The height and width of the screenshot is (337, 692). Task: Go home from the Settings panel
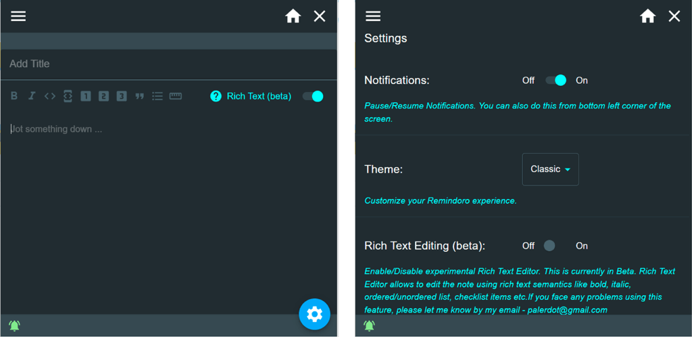(647, 16)
